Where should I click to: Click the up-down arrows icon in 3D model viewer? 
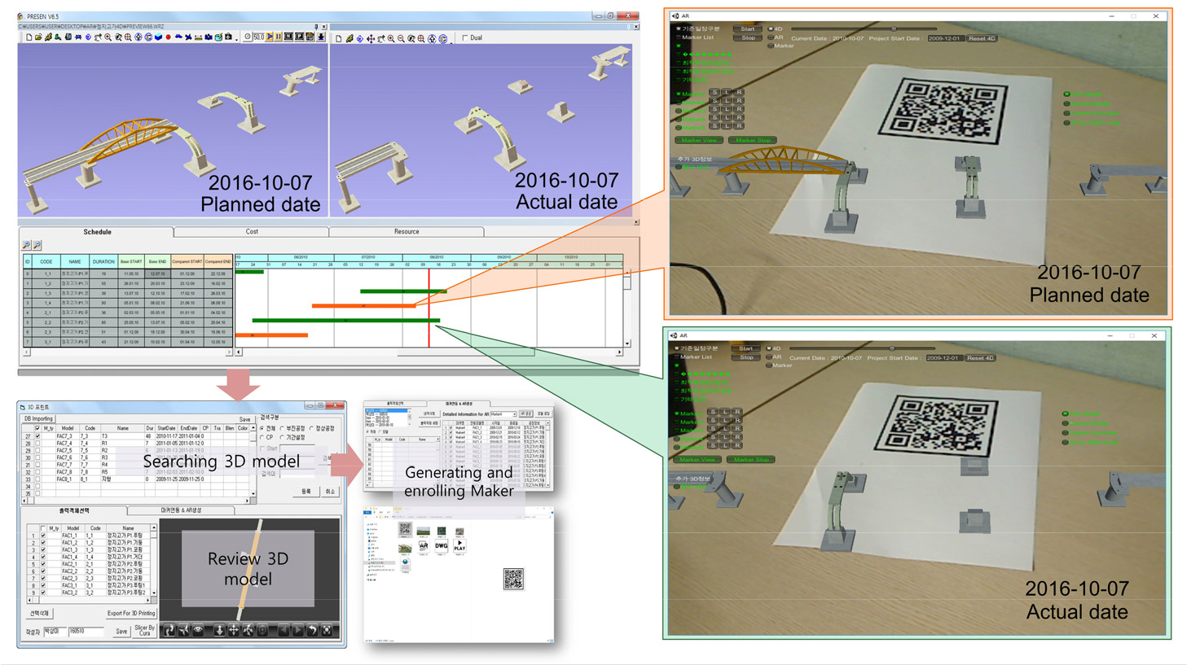[x=219, y=630]
